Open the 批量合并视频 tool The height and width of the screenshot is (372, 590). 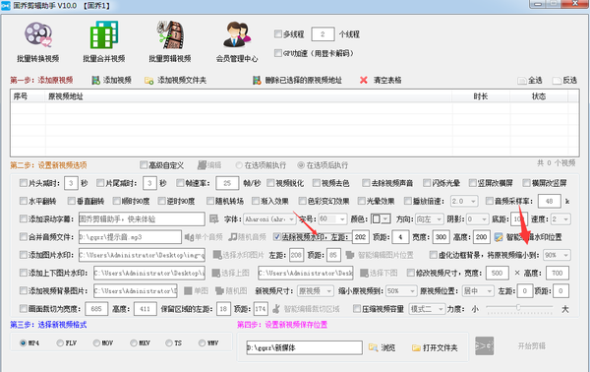coord(104,42)
